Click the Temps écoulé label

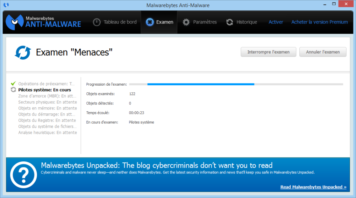click(98, 113)
